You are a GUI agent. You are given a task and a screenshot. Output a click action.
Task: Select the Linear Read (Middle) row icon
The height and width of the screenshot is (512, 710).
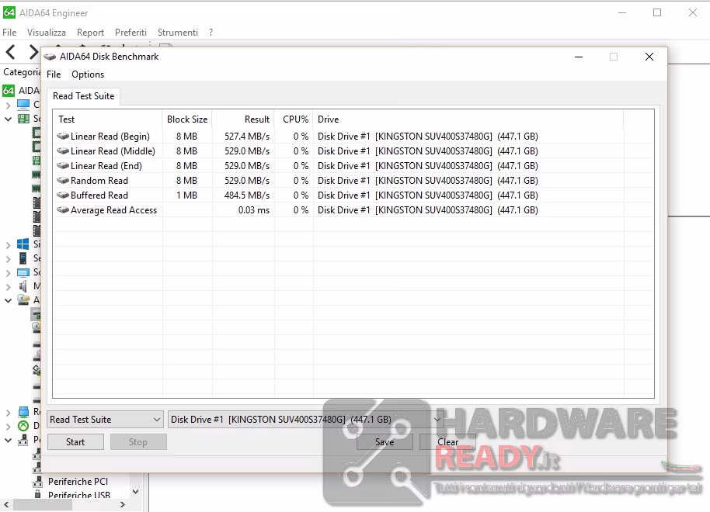(63, 151)
